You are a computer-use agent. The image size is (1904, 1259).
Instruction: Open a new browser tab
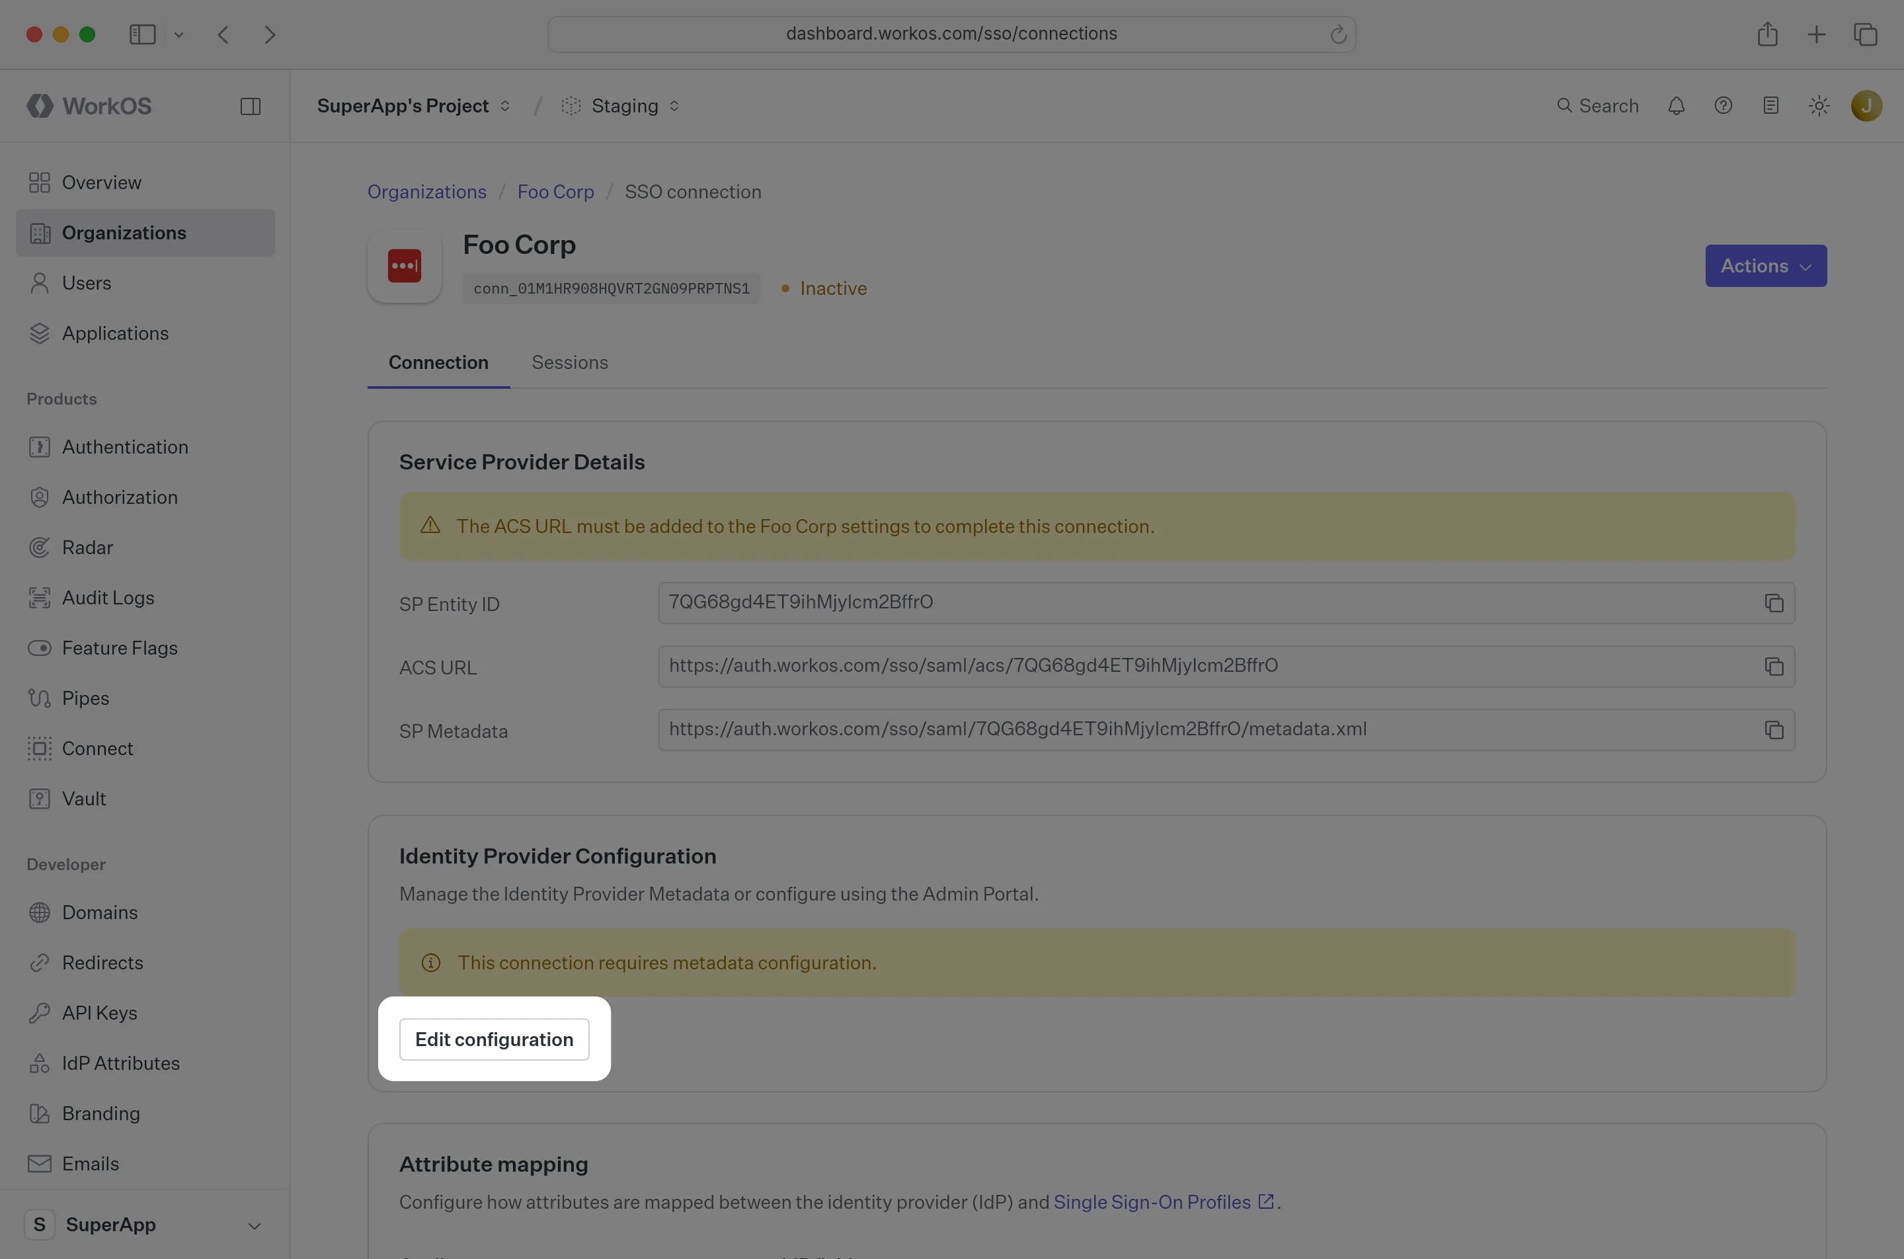[x=1815, y=34]
